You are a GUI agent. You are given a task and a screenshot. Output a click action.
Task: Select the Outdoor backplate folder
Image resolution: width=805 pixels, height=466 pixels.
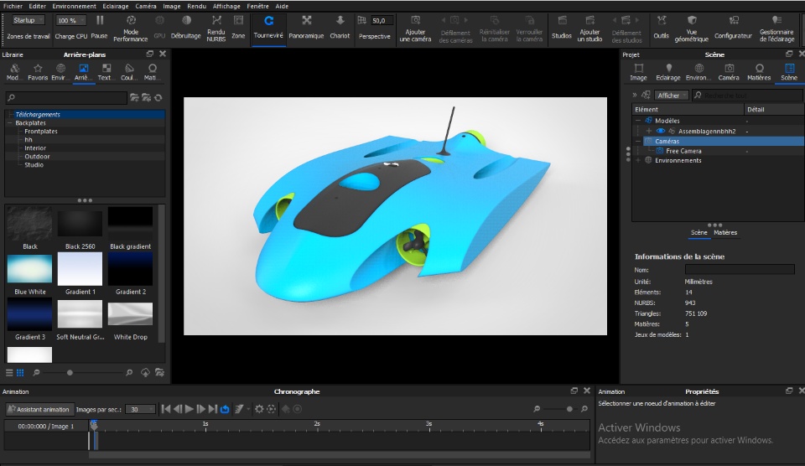(x=37, y=157)
